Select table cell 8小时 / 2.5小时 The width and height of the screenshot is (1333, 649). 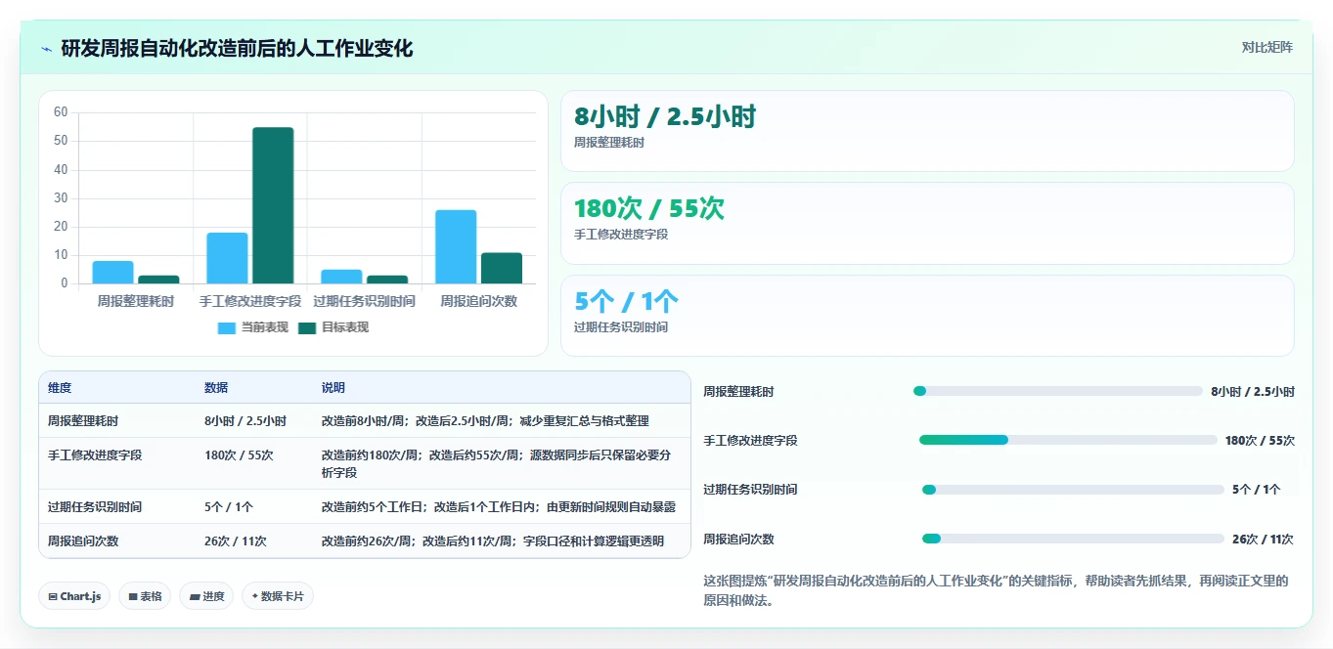pyautogui.click(x=245, y=421)
